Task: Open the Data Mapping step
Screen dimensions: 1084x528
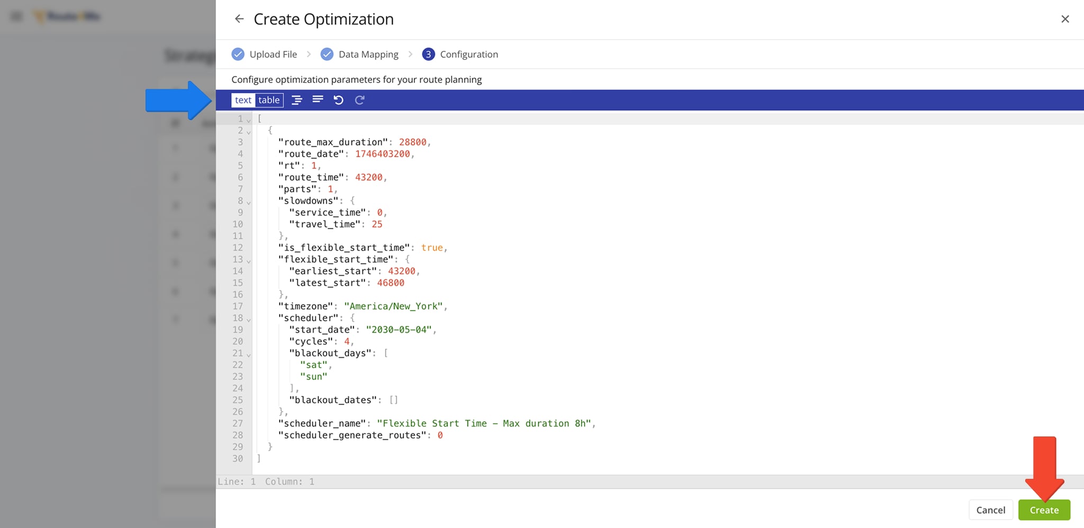Action: coord(359,54)
